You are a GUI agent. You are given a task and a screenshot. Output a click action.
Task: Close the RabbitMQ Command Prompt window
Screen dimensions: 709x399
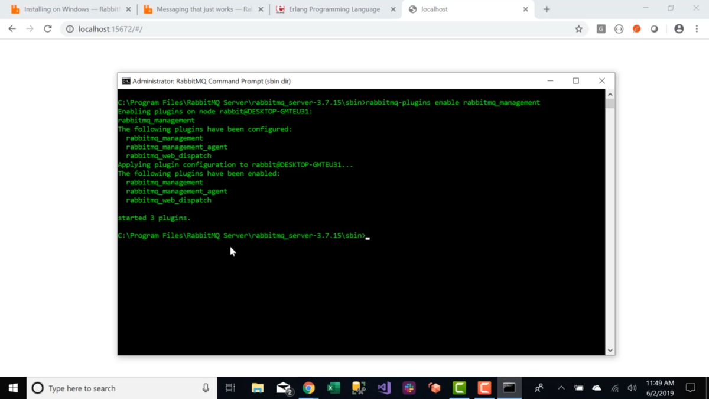(601, 81)
